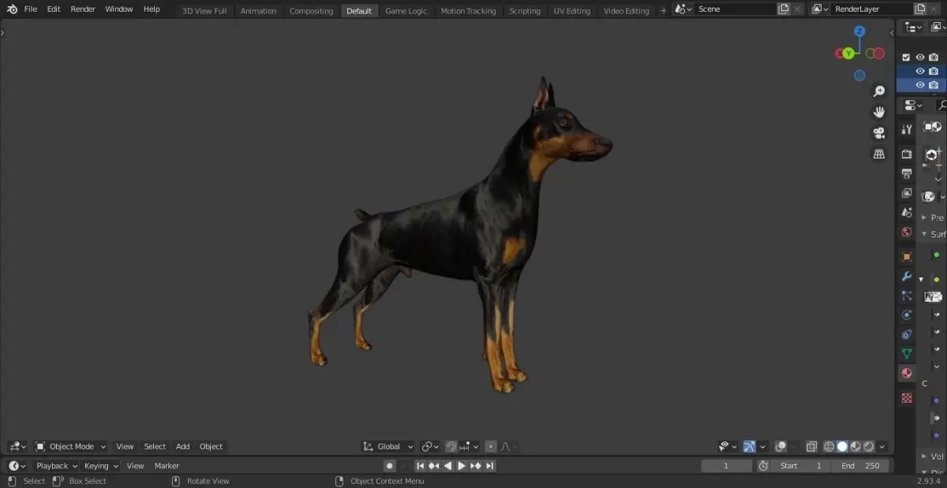The image size is (947, 488).
Task: Open the Render properties tab icon
Action: (x=907, y=154)
